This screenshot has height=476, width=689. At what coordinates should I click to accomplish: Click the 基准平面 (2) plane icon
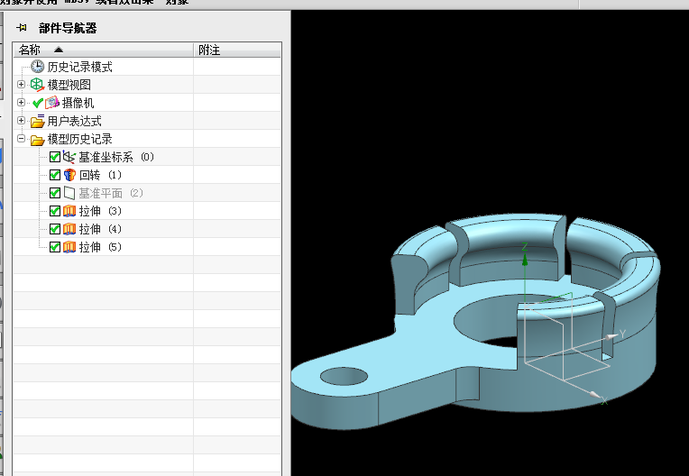click(x=69, y=193)
